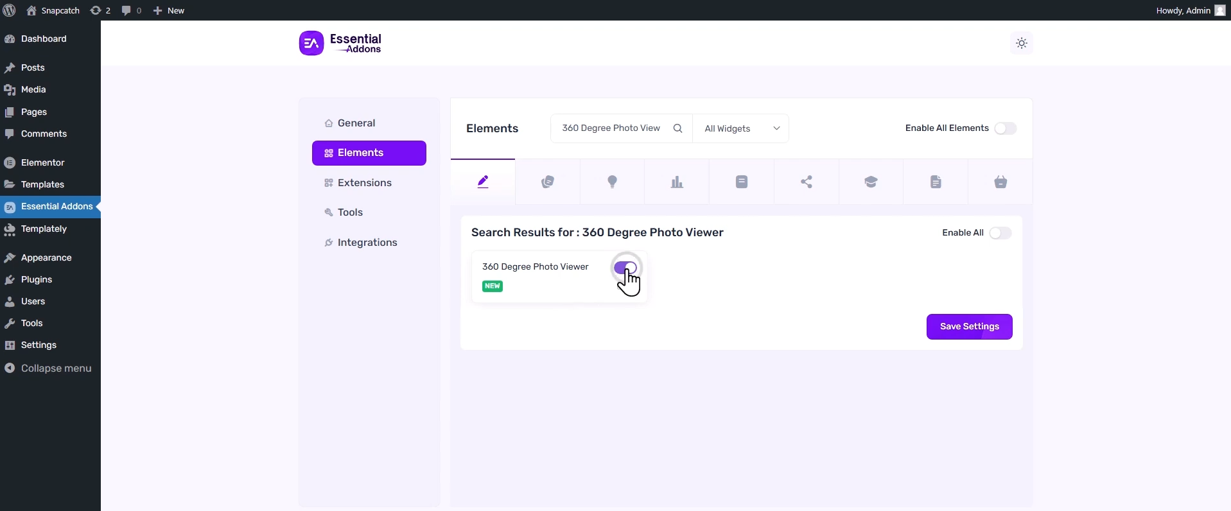
Task: Open the lightbulb creative elements tab
Action: tap(612, 182)
